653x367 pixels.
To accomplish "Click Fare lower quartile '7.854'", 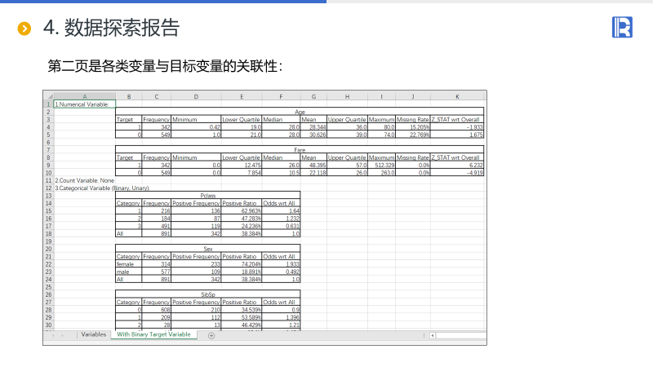I will (x=242, y=173).
